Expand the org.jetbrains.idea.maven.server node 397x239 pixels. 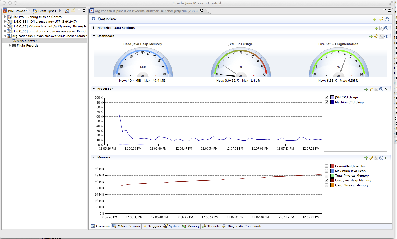(x=5, y=31)
